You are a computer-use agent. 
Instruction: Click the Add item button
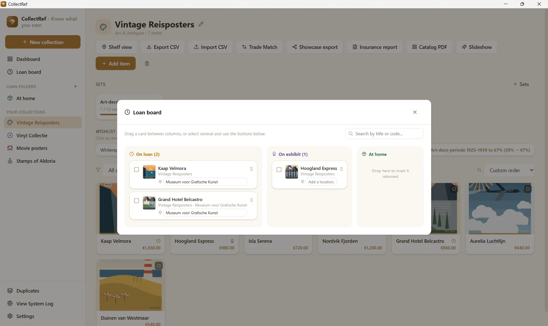116,63
